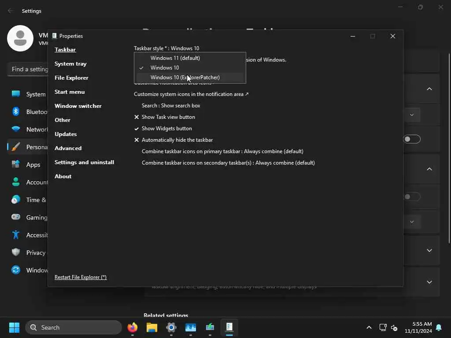Open the Advanced section

pos(68,148)
